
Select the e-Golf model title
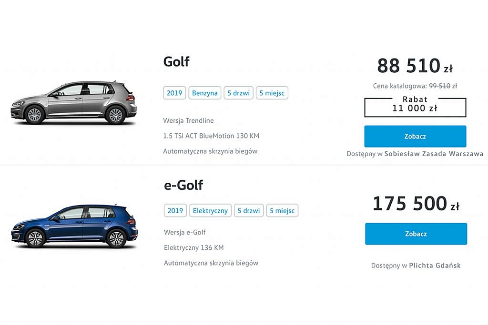click(x=183, y=185)
